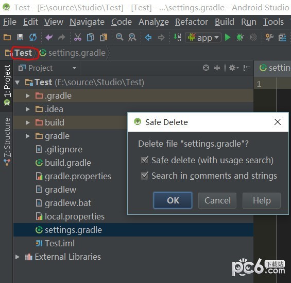Open the File menu
The width and height of the screenshot is (291, 283).
coord(10,22)
